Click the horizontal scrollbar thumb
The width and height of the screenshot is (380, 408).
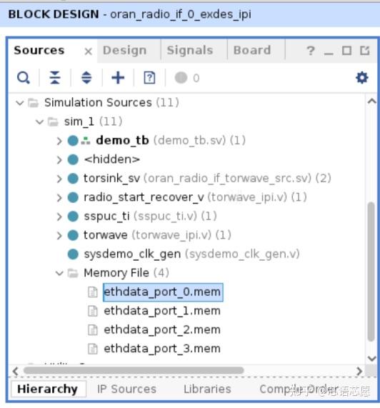tap(134, 371)
